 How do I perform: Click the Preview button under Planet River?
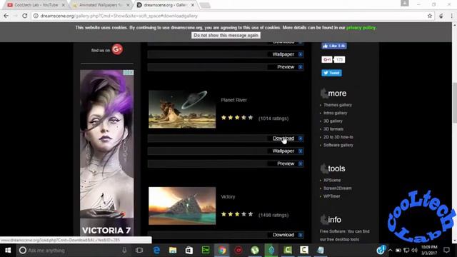(286, 163)
